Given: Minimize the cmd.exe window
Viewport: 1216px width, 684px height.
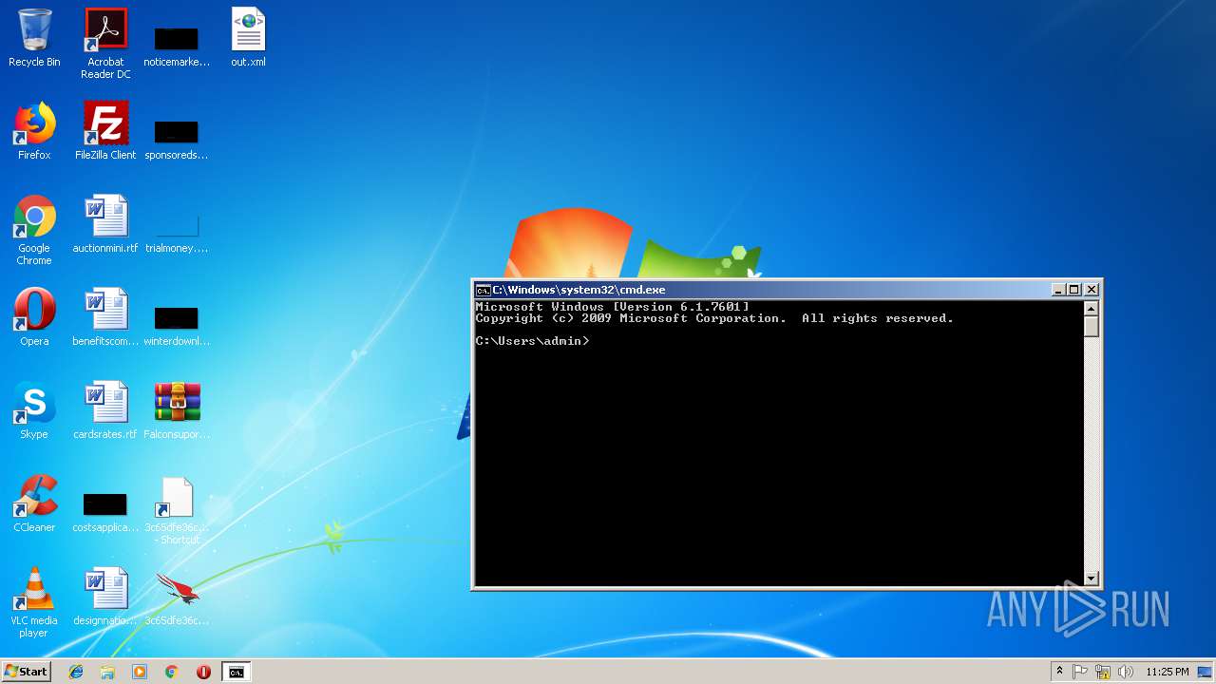Looking at the screenshot, I should (x=1058, y=290).
